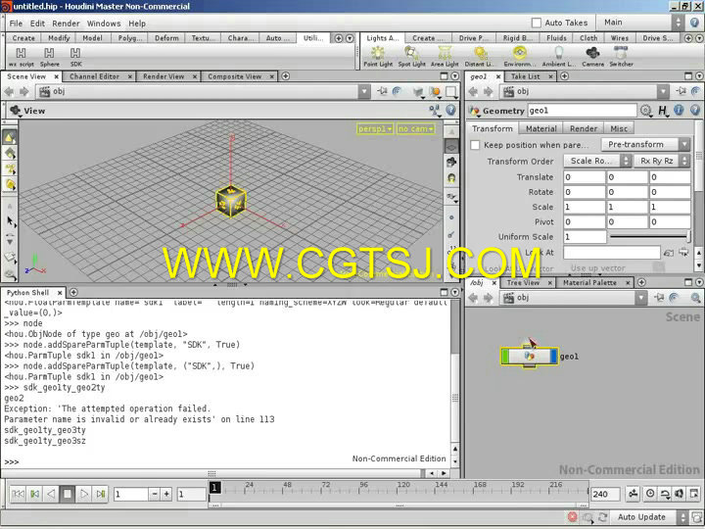Open the no cam camera menu
705x529 pixels.
416,128
